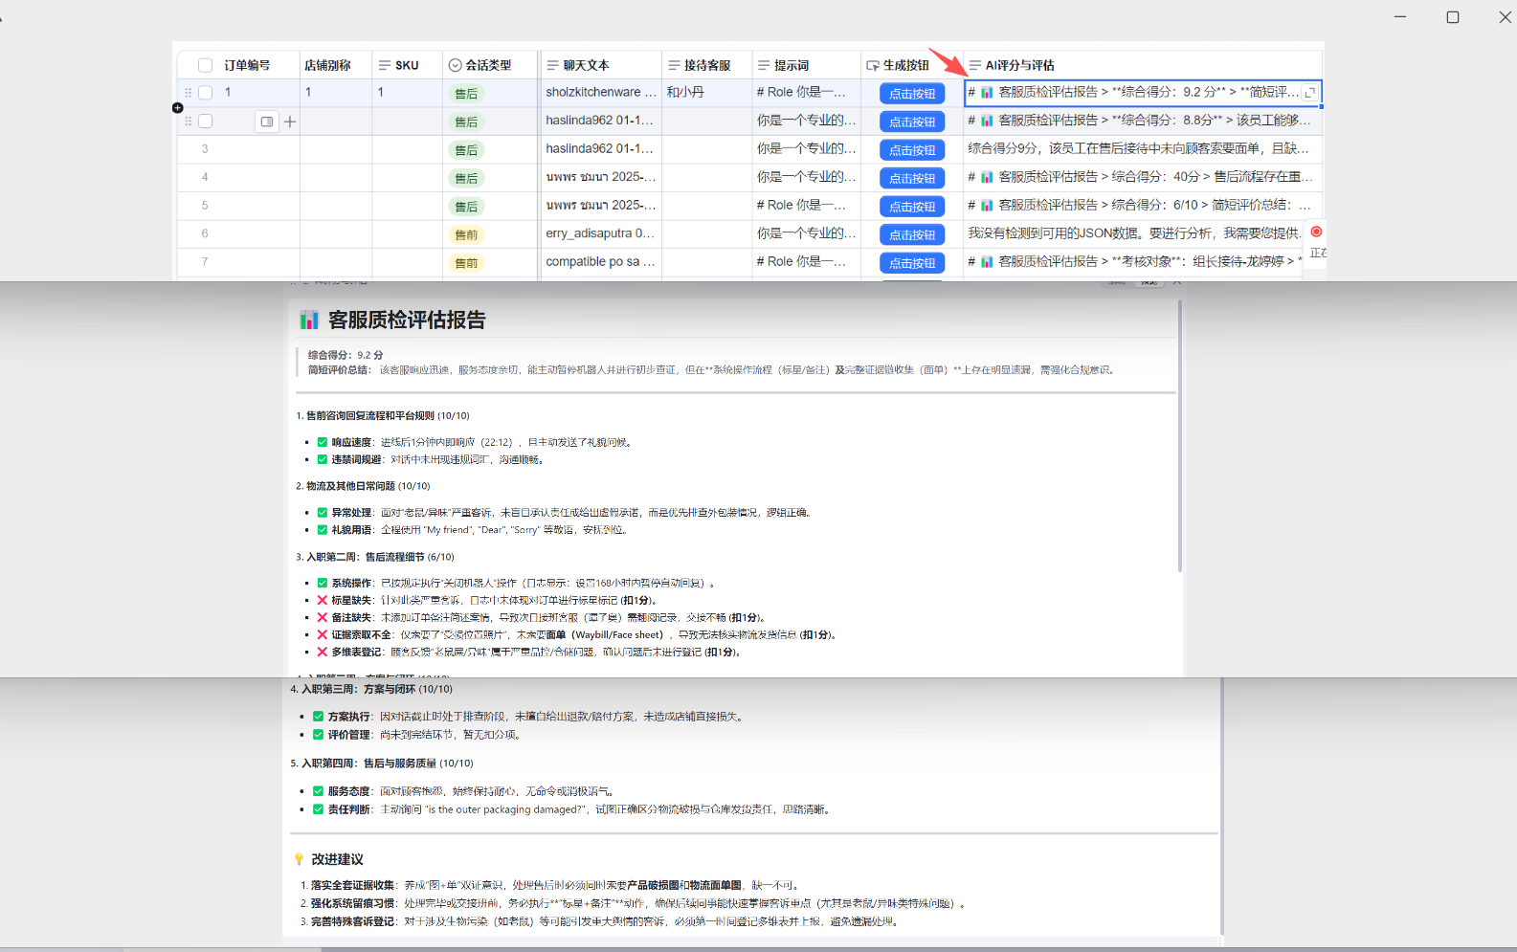Click the red recording indicator icon
This screenshot has height=952, width=1517.
coord(1316,232)
